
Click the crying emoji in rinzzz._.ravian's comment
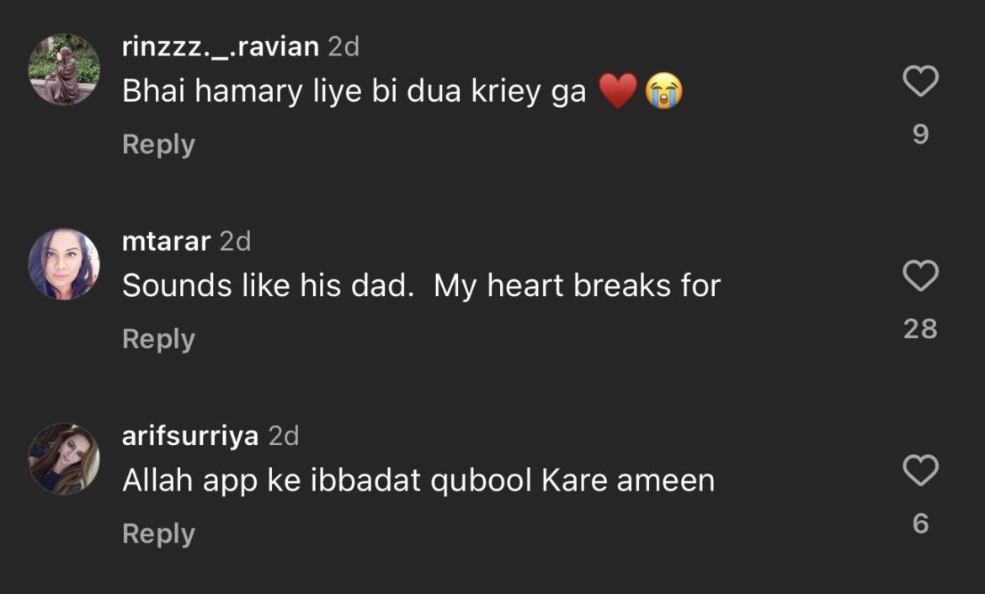pyautogui.click(x=665, y=88)
